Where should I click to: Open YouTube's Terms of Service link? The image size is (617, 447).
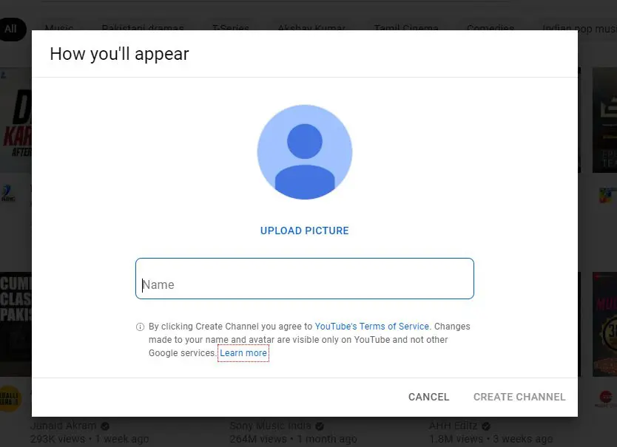[x=371, y=326]
